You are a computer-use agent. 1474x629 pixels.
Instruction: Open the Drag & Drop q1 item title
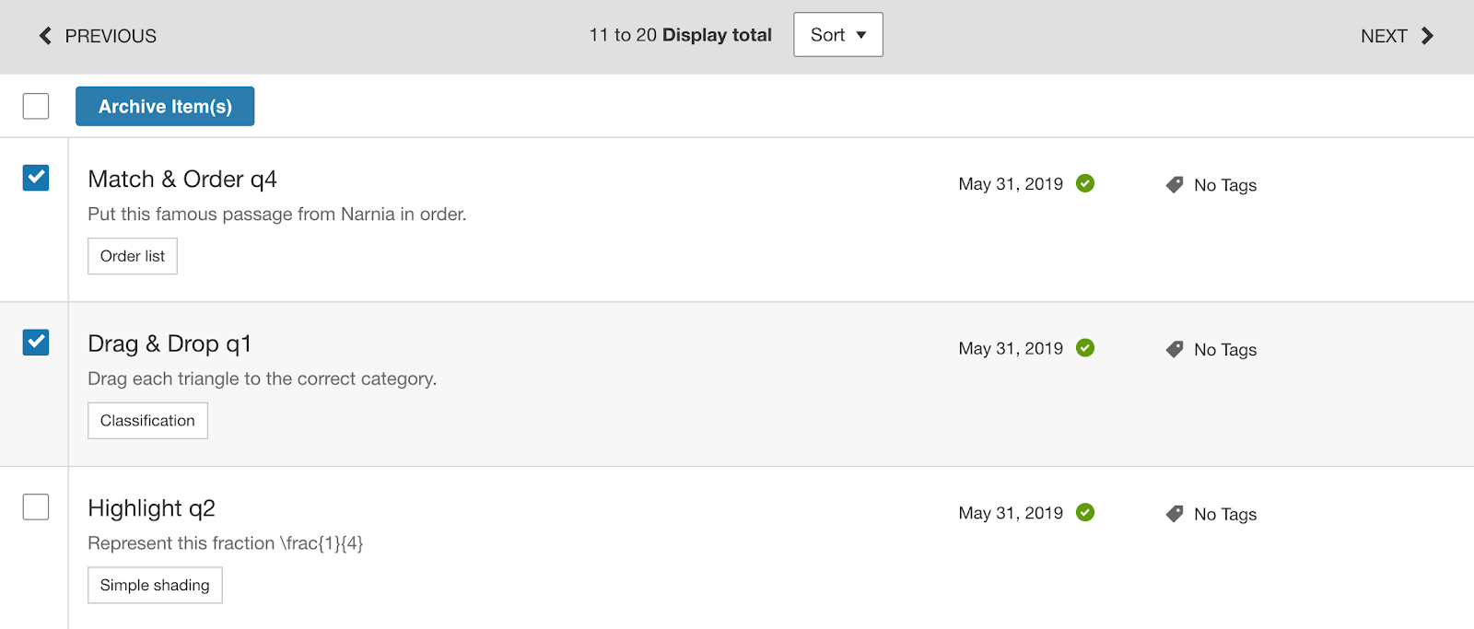[x=170, y=344]
